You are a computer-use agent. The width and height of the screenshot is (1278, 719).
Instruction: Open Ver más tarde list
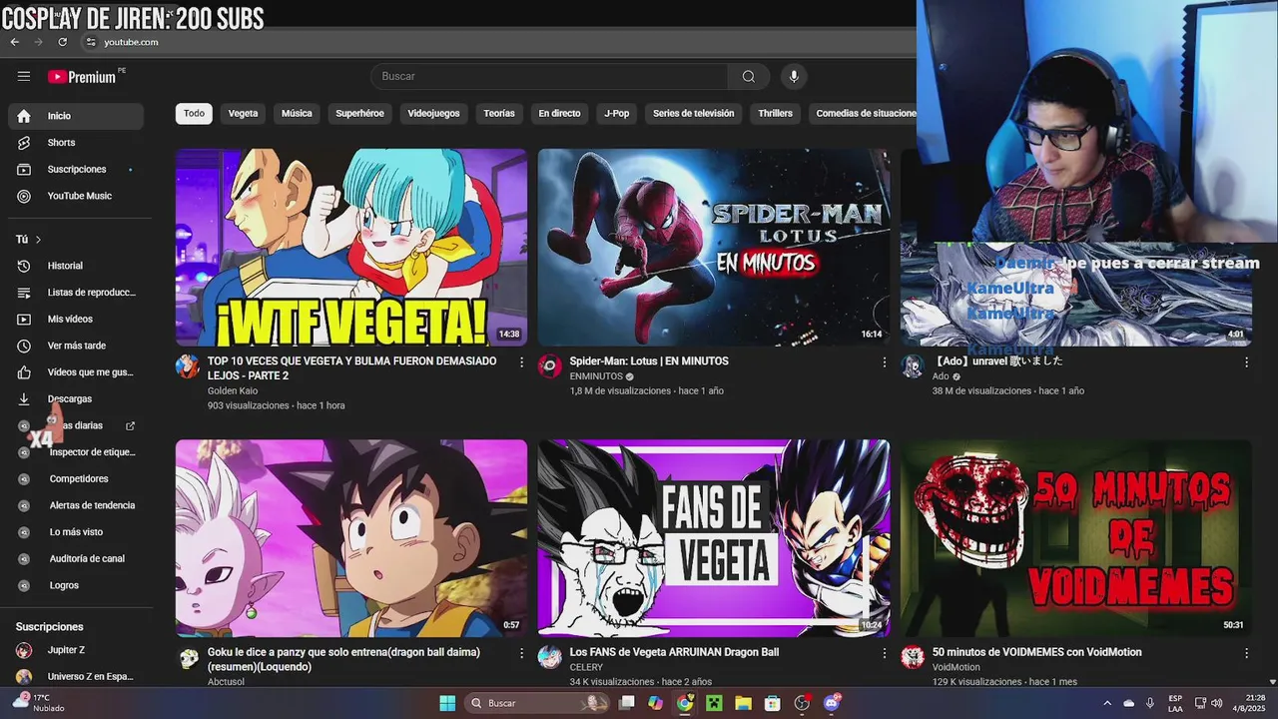point(76,346)
